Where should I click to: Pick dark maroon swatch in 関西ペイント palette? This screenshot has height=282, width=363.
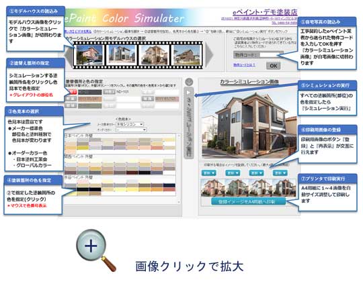(x=132, y=173)
